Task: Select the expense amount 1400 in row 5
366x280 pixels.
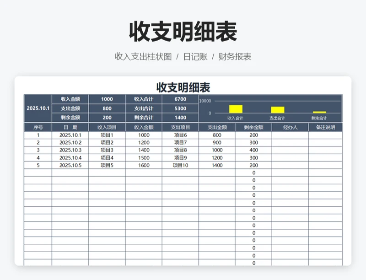Action: [217, 165]
